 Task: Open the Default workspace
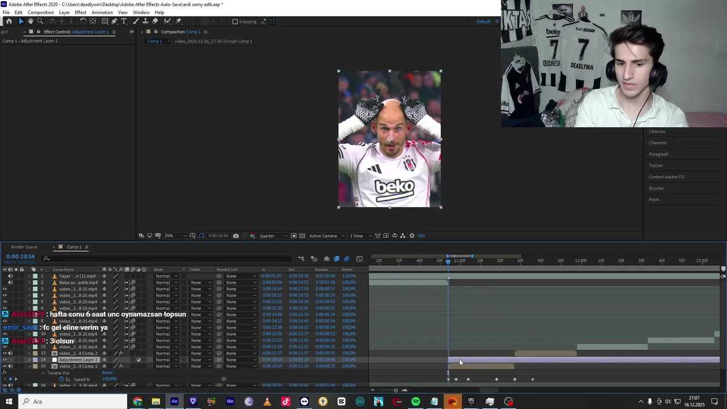pos(483,22)
